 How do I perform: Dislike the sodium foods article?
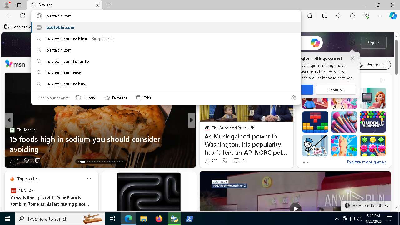tap(27, 161)
